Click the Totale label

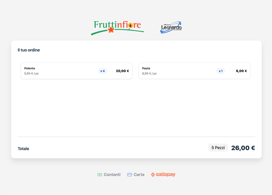pyautogui.click(x=23, y=149)
